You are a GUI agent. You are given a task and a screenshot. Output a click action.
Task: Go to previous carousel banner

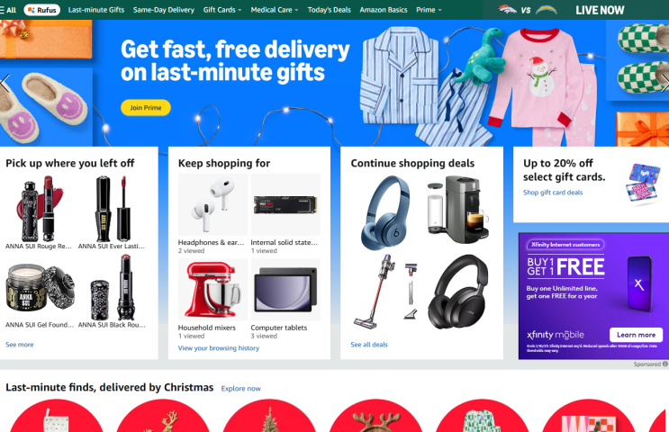pyautogui.click(x=5, y=83)
